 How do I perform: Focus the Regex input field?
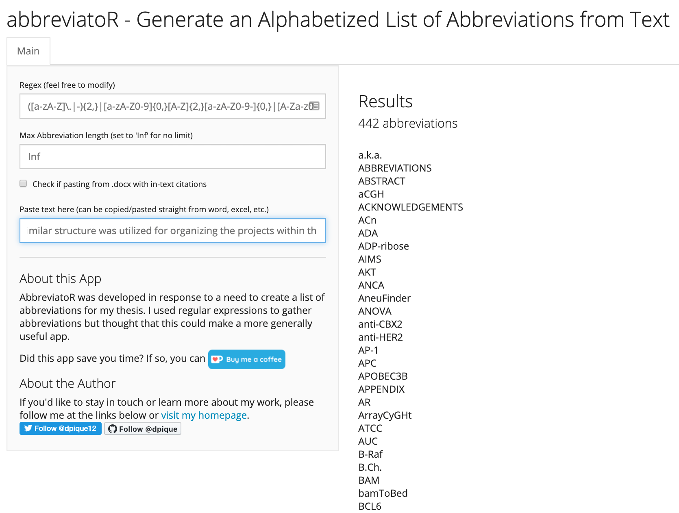(x=167, y=106)
